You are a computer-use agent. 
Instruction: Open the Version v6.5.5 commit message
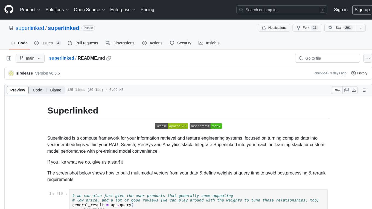48,73
